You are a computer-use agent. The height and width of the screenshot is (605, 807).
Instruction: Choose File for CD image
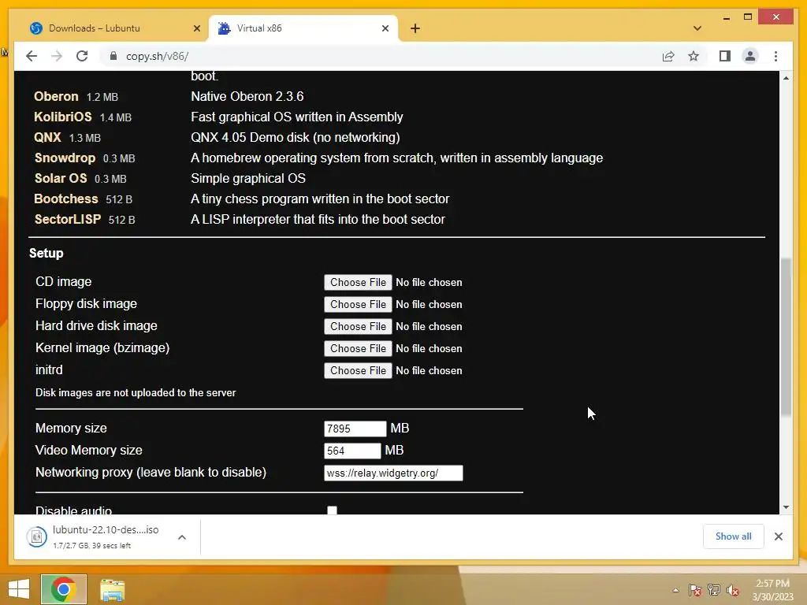[x=359, y=282]
